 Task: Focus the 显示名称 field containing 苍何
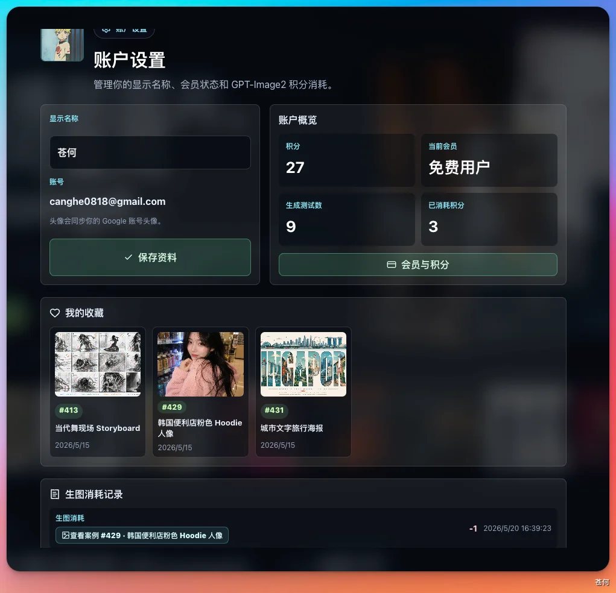point(150,152)
